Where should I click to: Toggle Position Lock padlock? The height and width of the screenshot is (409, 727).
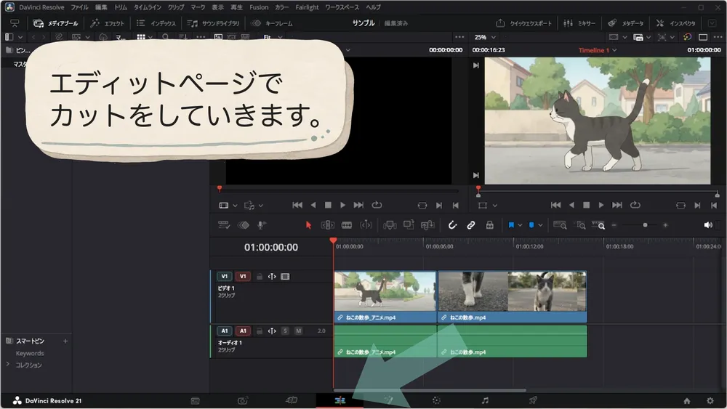click(489, 225)
